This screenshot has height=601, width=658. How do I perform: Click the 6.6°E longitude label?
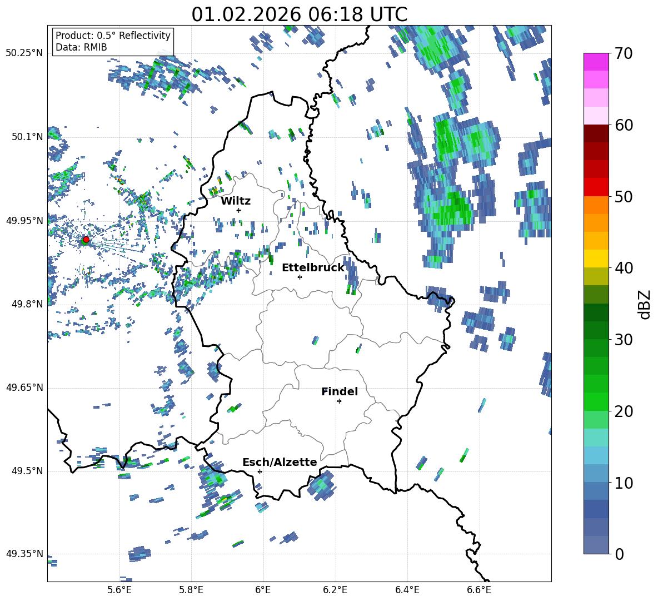pyautogui.click(x=479, y=590)
